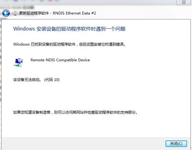Screen dimensions: 192x150
Task: Go back using the blue arrow button
Action: tap(6, 13)
